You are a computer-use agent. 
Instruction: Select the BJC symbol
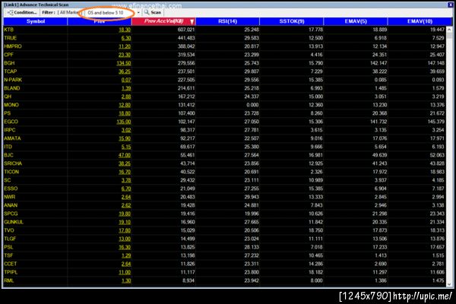click(x=8, y=155)
